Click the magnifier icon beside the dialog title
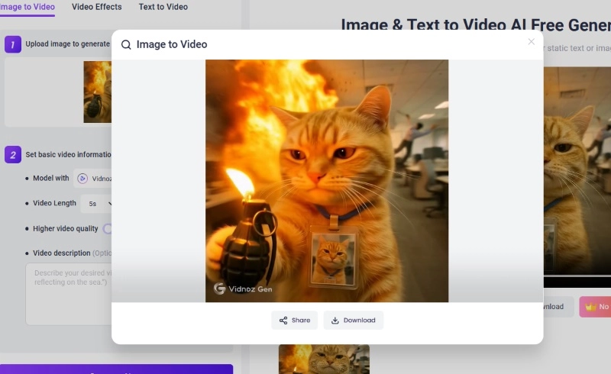Image resolution: width=611 pixels, height=374 pixels. click(x=126, y=45)
